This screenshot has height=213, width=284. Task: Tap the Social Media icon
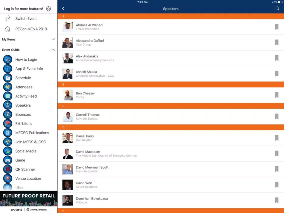point(7,151)
